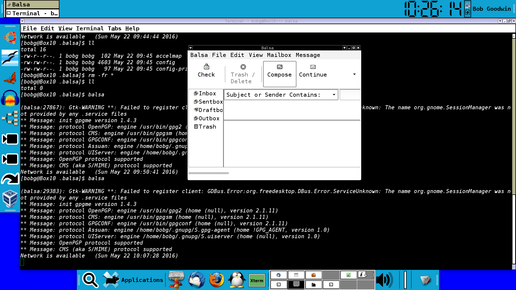Click the magnifier search icon in the bottom panel
Screen dimensions: 516x290
pos(91,280)
